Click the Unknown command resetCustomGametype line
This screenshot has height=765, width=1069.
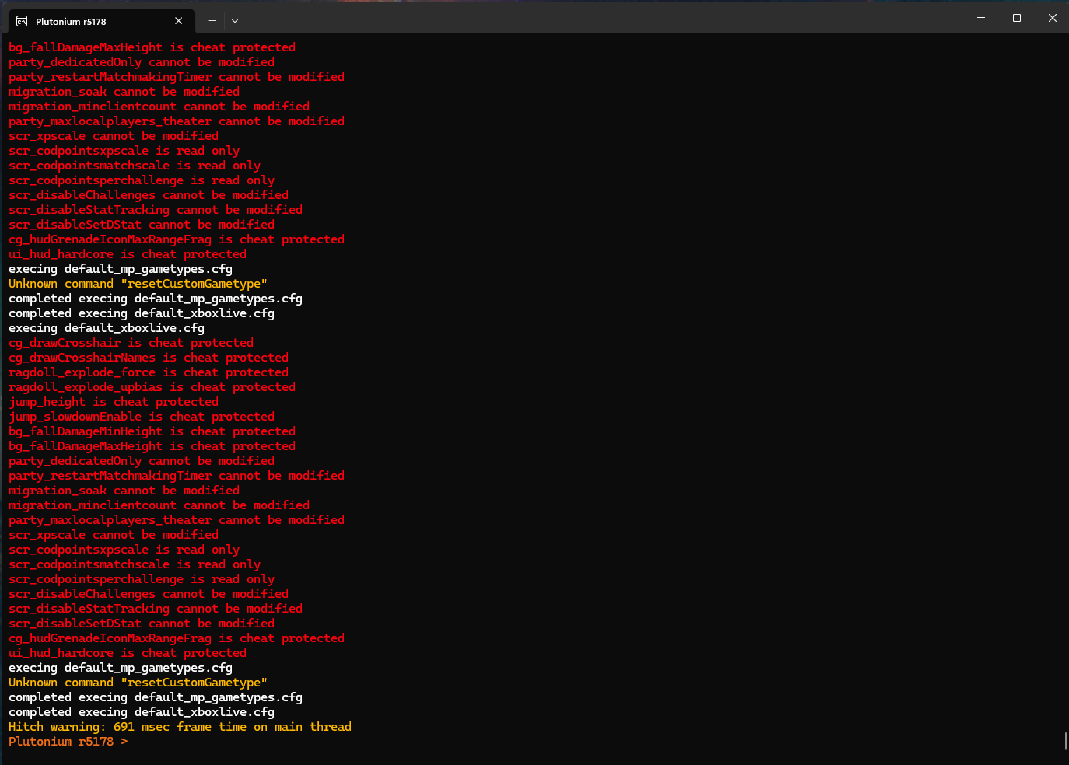(138, 682)
